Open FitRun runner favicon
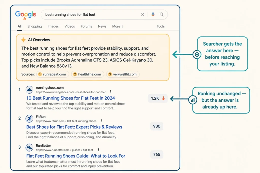Viewport: 260px width, 173px height. tap(29, 119)
